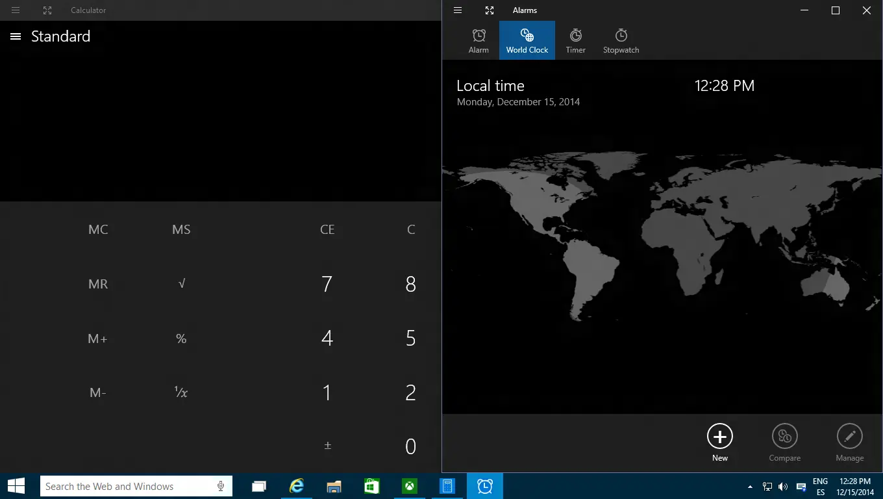Click the Search the Web and Windows box
Screen dimensions: 883x499
pos(130,485)
